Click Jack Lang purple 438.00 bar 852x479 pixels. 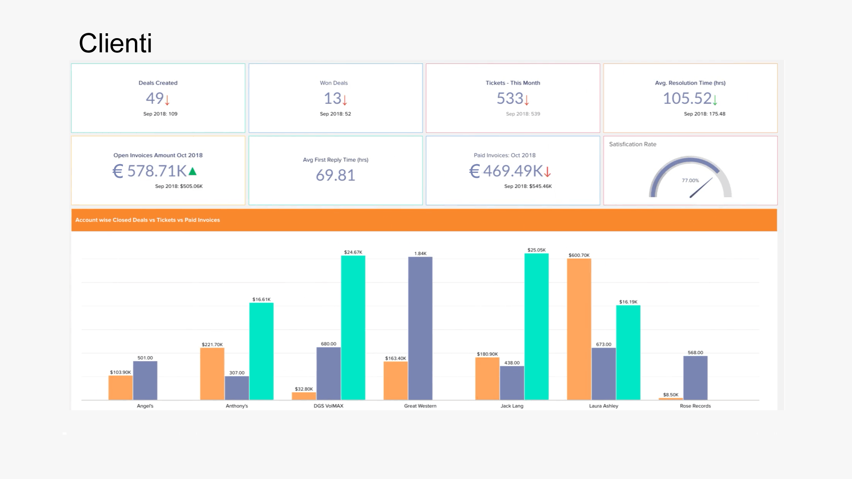coord(512,383)
